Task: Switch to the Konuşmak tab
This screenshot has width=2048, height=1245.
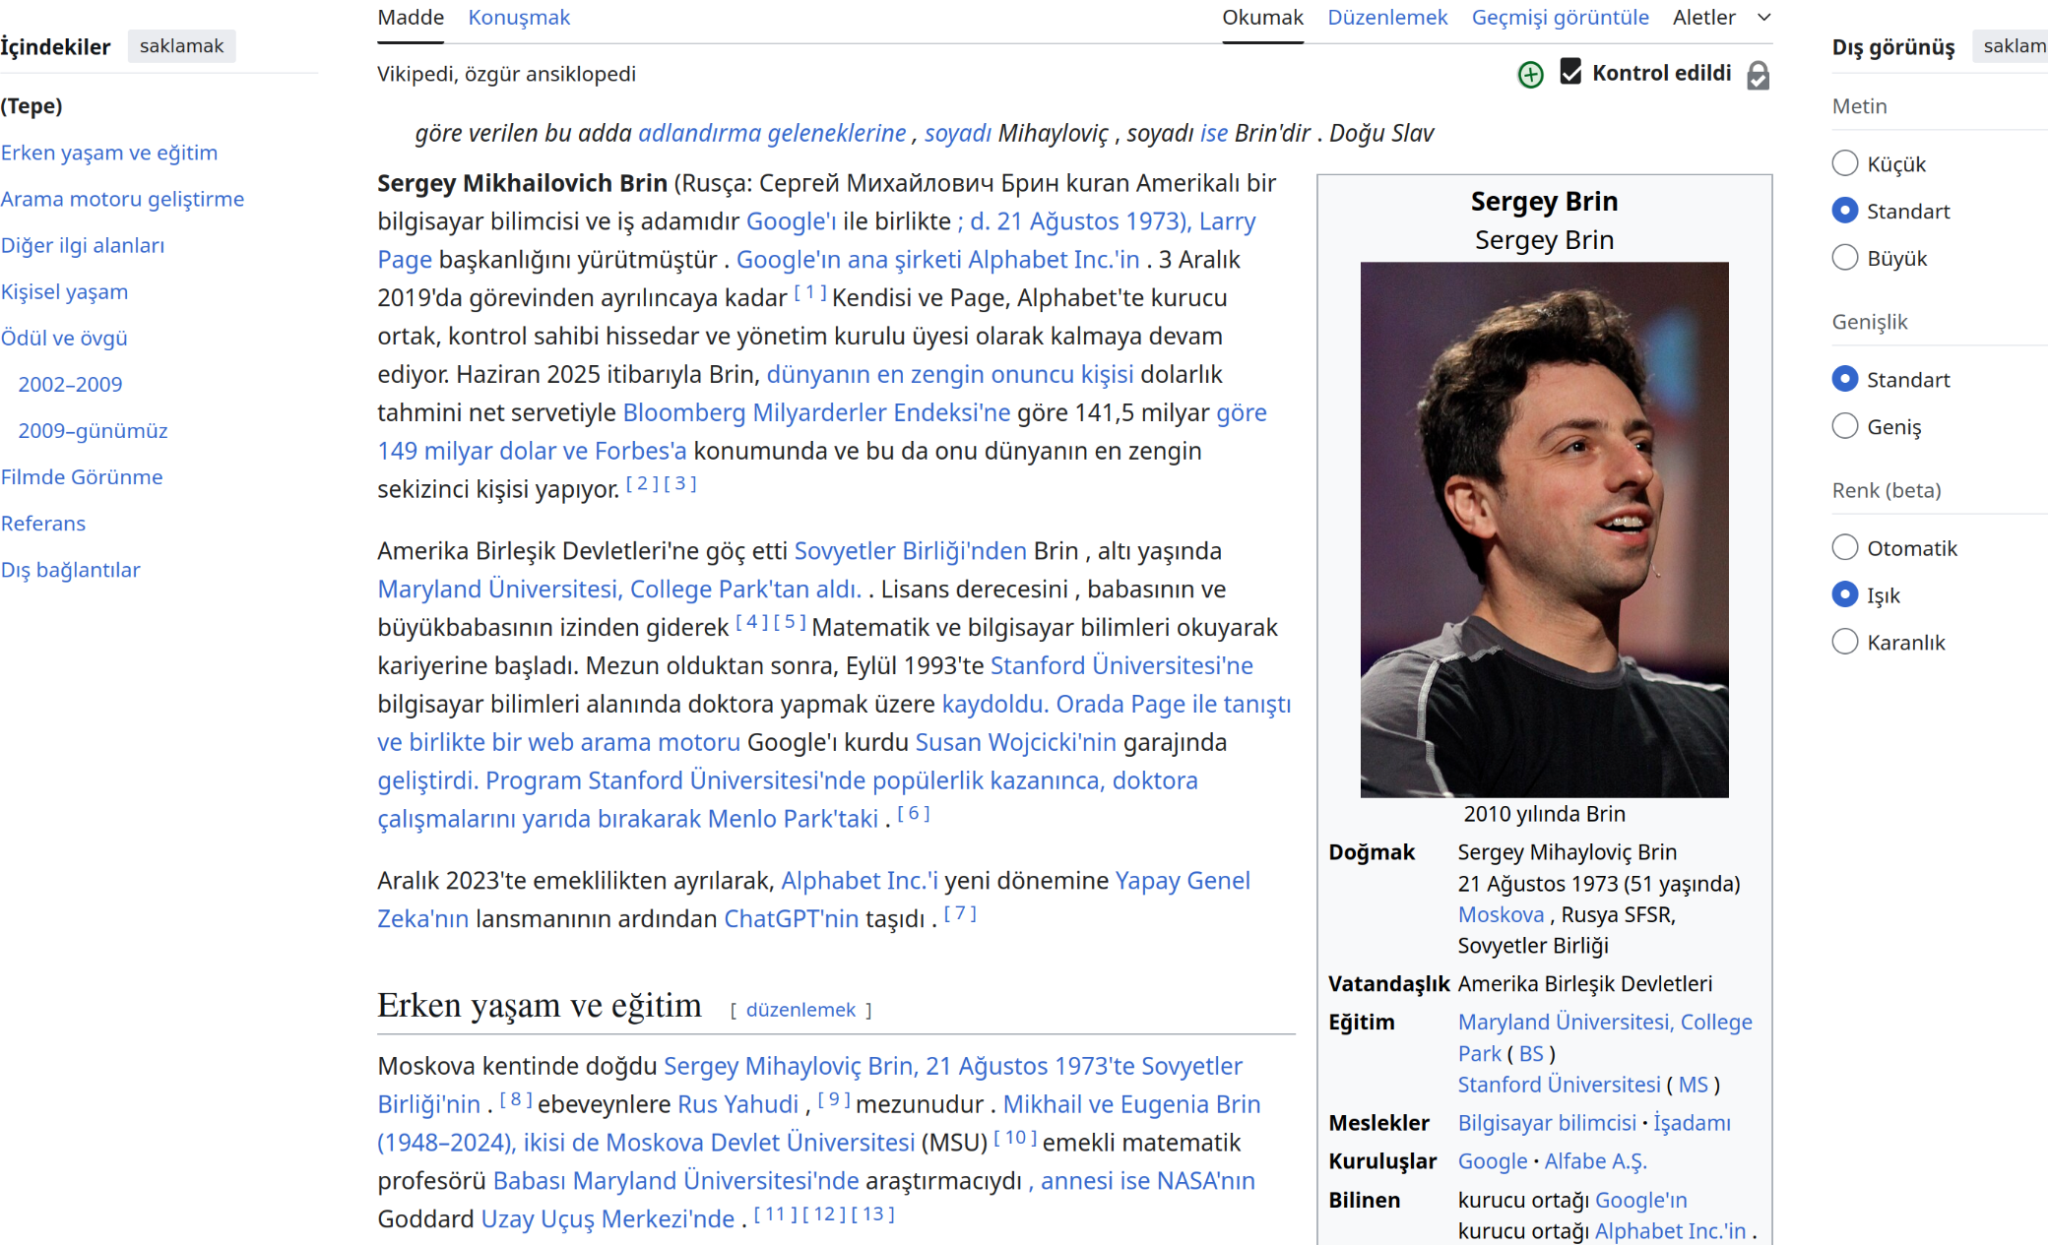Action: 519,18
